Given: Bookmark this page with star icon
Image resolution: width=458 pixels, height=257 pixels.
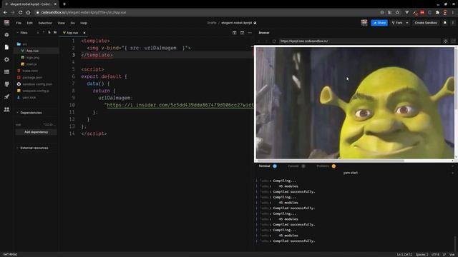Looking at the screenshot, I should coord(397,13).
